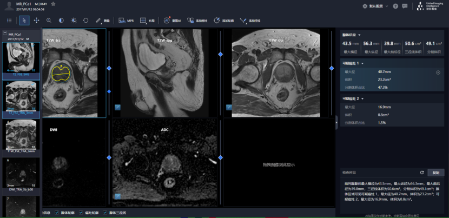Click the United Imaging Intelligence logo
The height and width of the screenshot is (218, 449).
pos(431,6)
